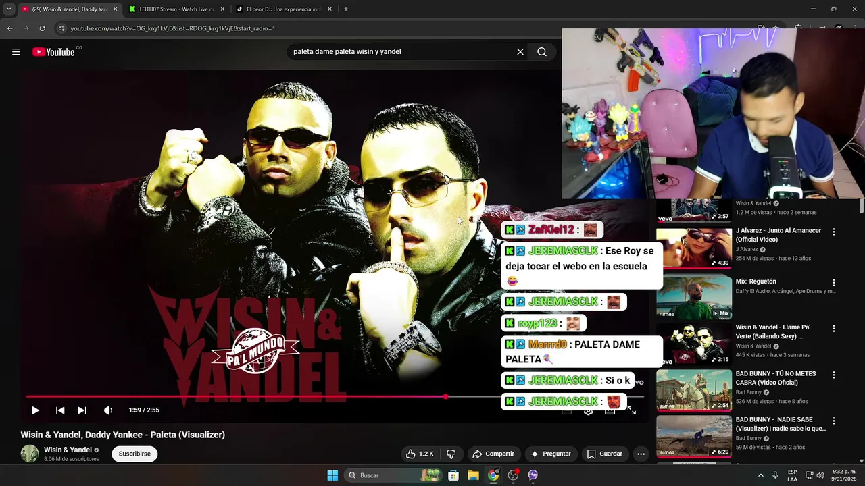Image resolution: width=865 pixels, height=486 pixels.
Task: Grab the progress bar scrubber handle
Action: coord(445,396)
